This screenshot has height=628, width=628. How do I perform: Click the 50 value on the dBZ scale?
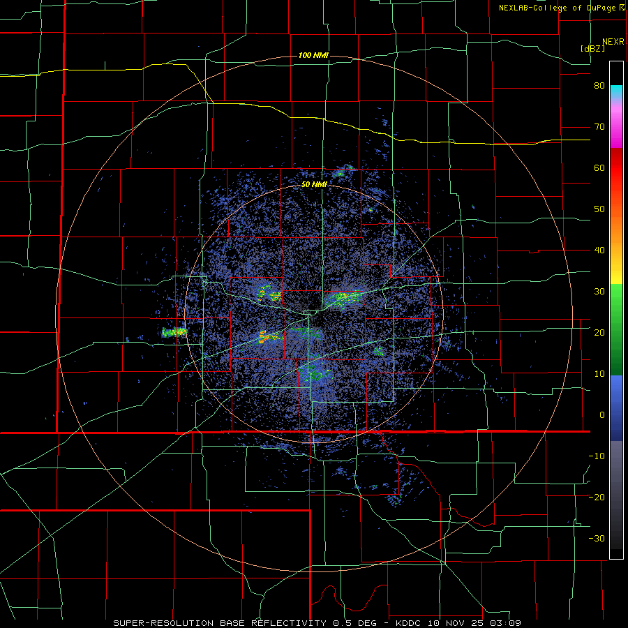[599, 209]
